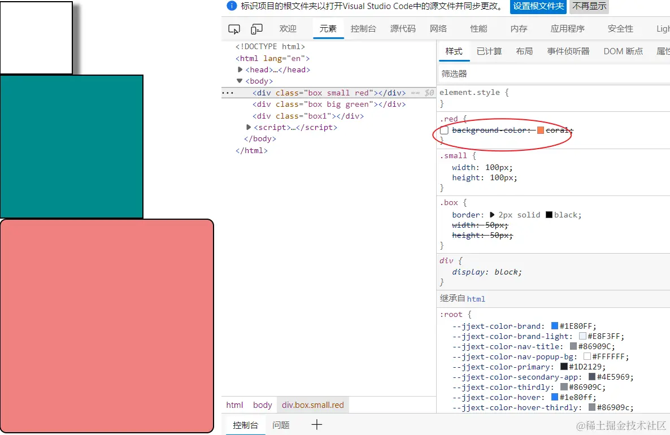The width and height of the screenshot is (670, 435).
Task: Click the white small box on page
Action: pyautogui.click(x=36, y=38)
